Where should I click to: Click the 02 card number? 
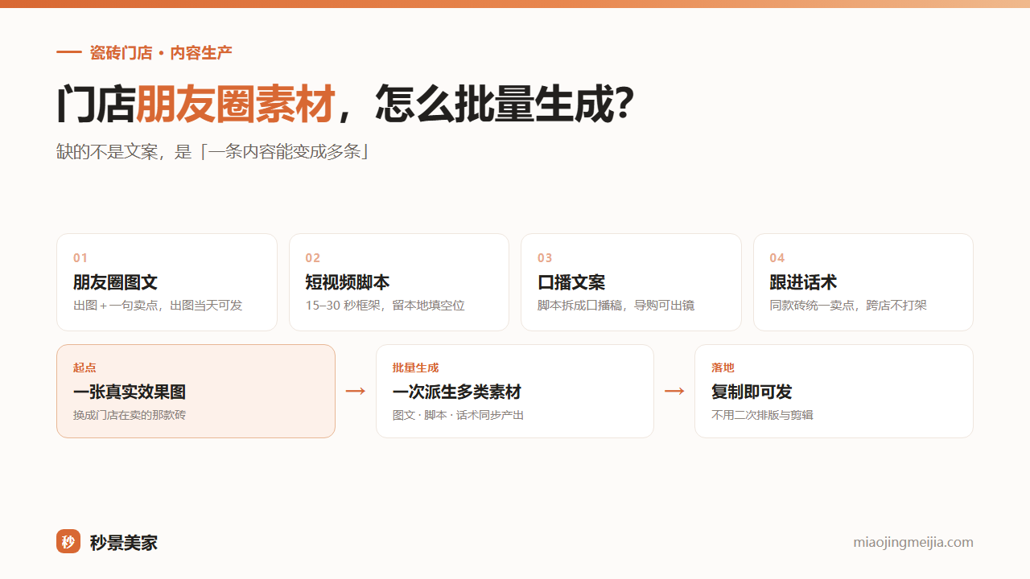313,258
